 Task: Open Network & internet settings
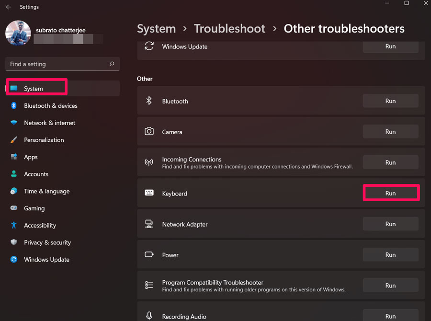click(63, 123)
